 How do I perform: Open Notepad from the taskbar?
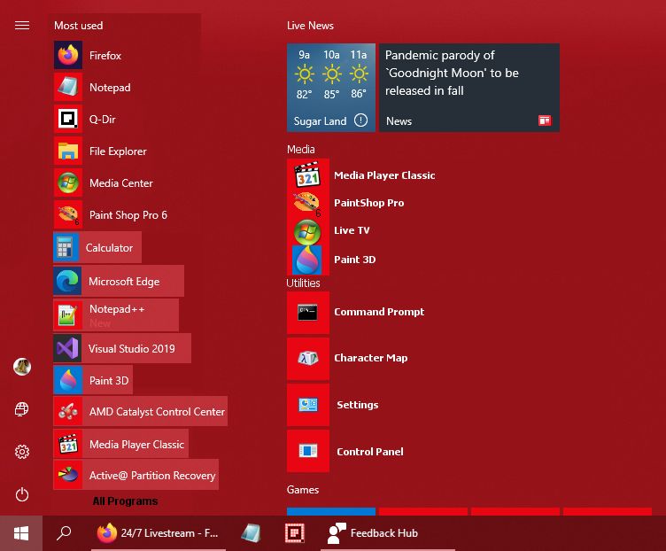(x=251, y=533)
